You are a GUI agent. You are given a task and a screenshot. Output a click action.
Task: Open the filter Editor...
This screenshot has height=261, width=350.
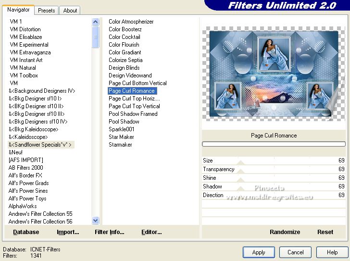pos(151,232)
